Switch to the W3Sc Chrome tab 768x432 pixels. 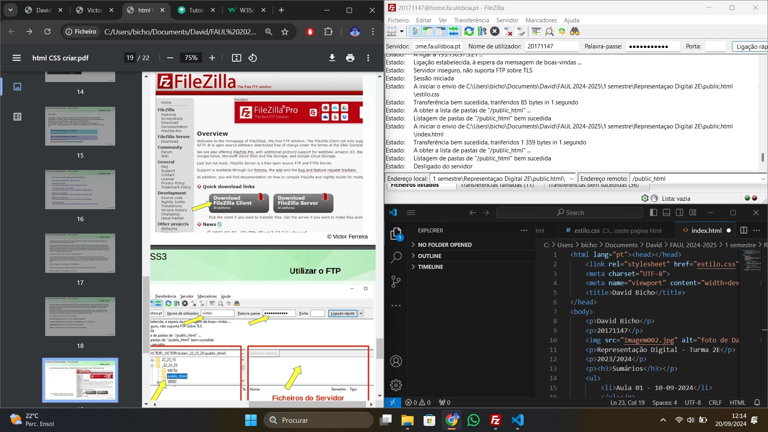[246, 10]
